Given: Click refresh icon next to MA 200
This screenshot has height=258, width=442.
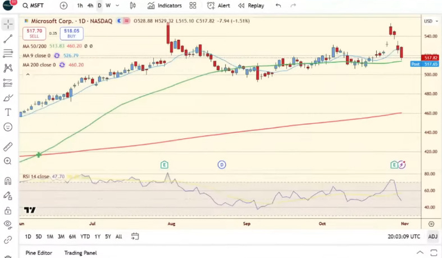Looking at the screenshot, I should [62, 65].
